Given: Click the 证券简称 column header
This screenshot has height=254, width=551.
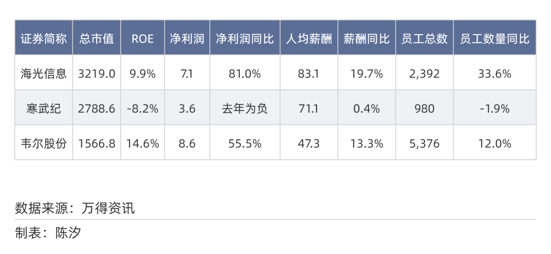Looking at the screenshot, I should coord(44,38).
